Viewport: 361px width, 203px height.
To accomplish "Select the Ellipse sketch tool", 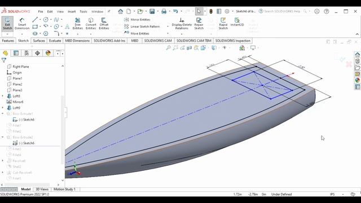I will 56,27.
